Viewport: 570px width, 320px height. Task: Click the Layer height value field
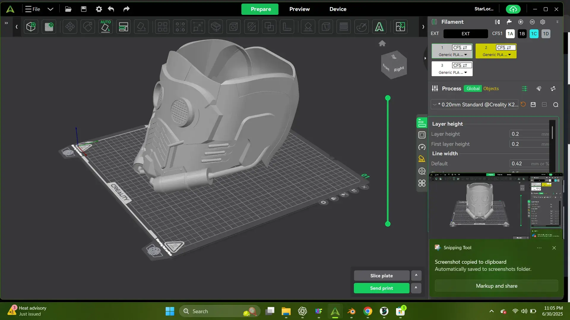click(529, 134)
